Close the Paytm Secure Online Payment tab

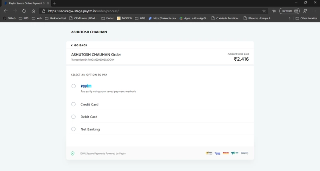pos(48,3)
